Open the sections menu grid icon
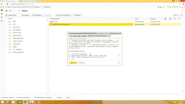Viewport: 185px width, 104px height. [x=2, y=10]
